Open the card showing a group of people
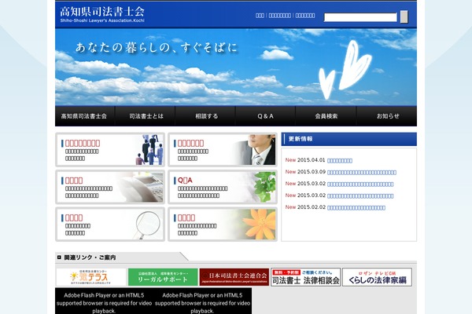The image size is (472, 314). pyautogui.click(x=110, y=150)
